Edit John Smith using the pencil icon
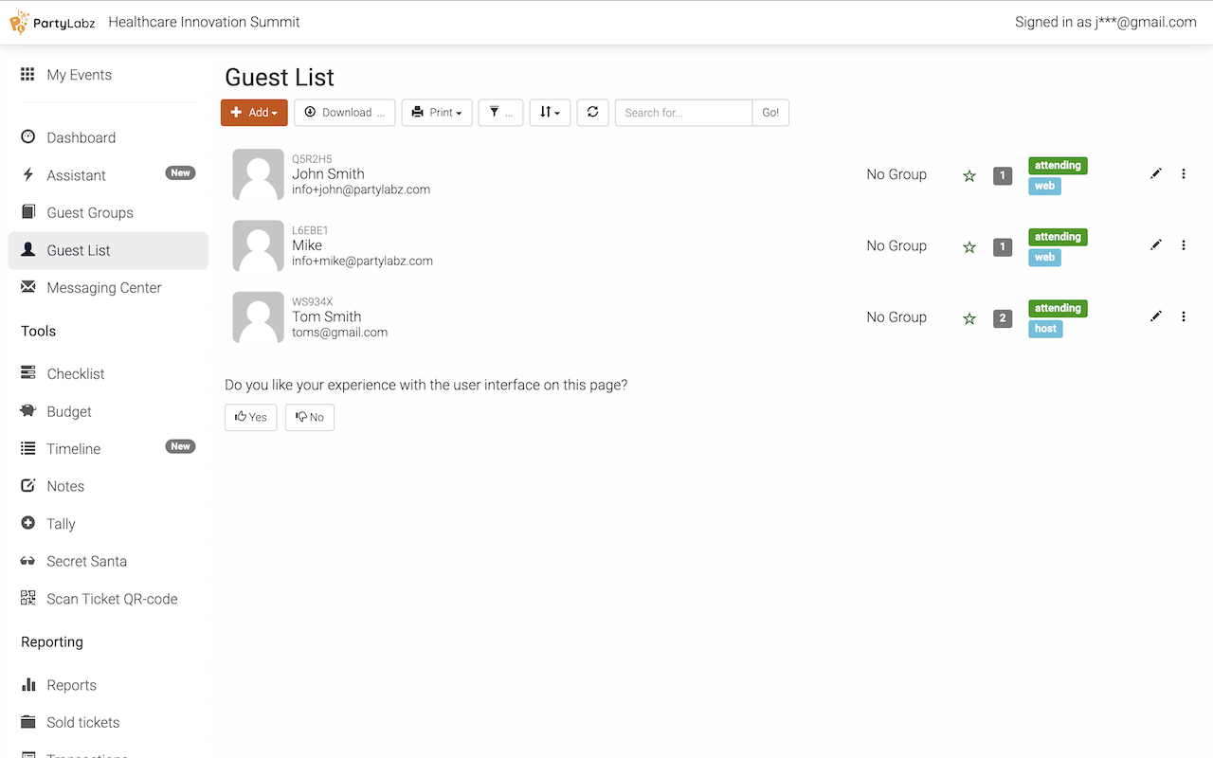1213x758 pixels. (x=1155, y=173)
